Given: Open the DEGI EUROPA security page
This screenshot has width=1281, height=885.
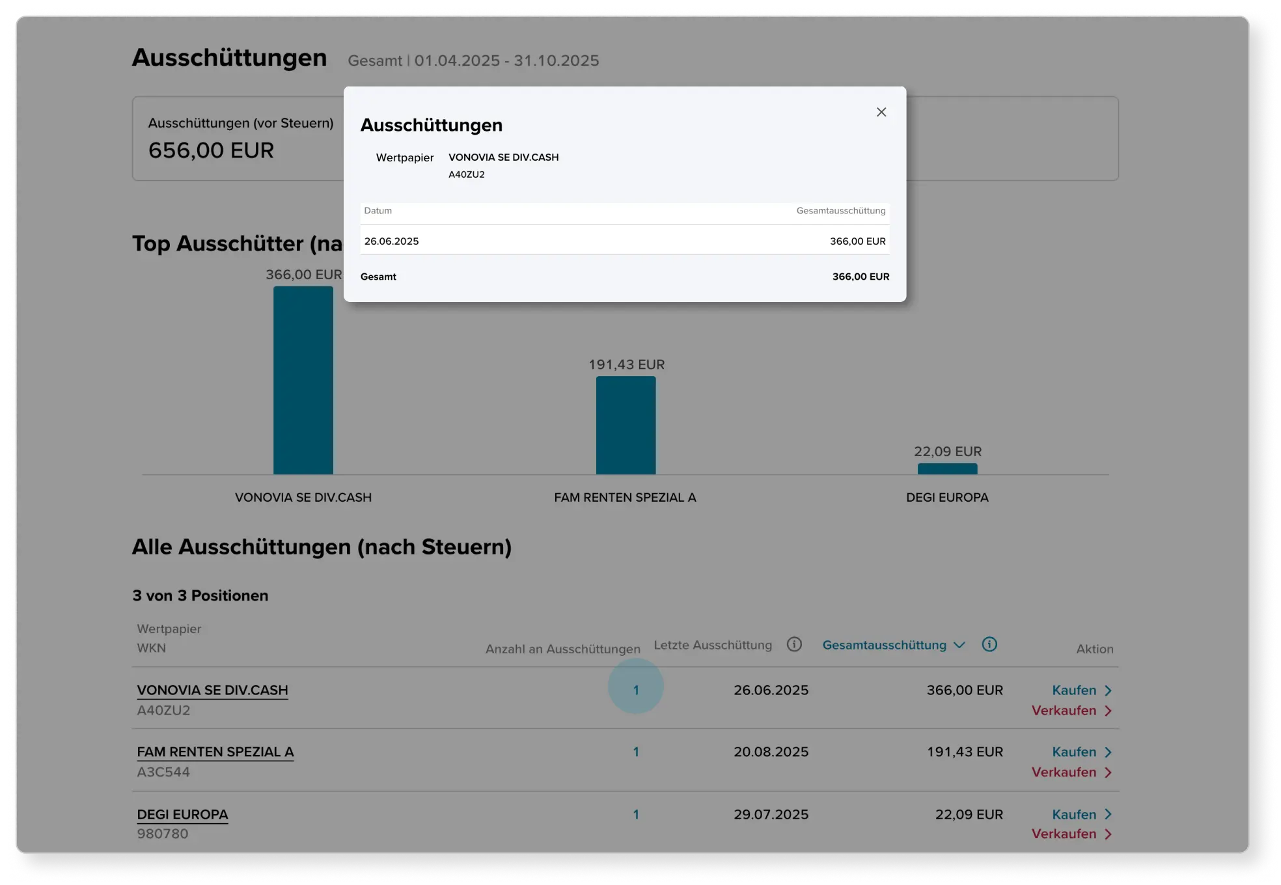Looking at the screenshot, I should (182, 814).
